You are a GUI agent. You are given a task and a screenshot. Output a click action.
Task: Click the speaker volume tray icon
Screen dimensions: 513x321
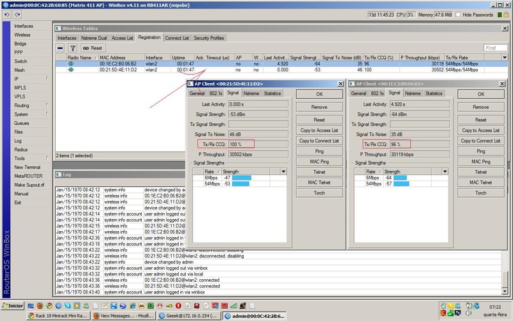pyautogui.click(x=469, y=313)
